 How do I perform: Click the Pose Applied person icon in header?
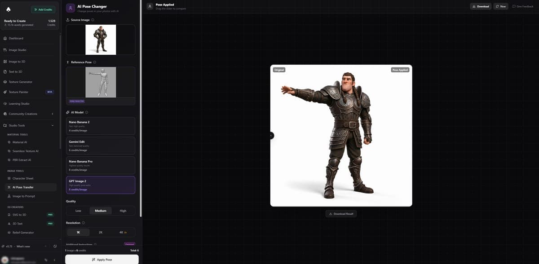[150, 6]
